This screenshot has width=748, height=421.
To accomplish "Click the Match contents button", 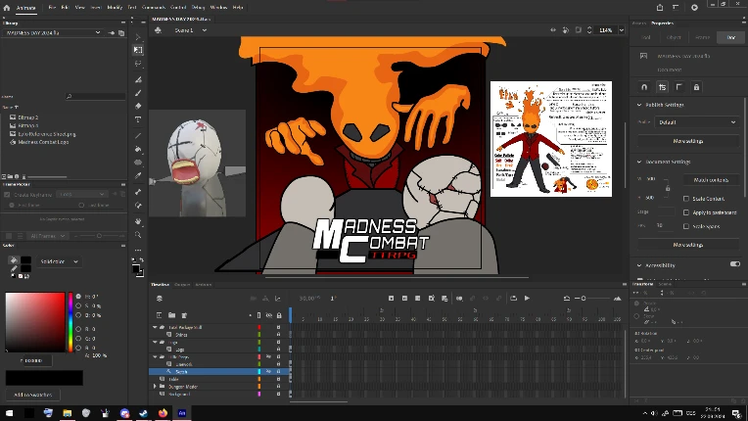I will pyautogui.click(x=711, y=180).
